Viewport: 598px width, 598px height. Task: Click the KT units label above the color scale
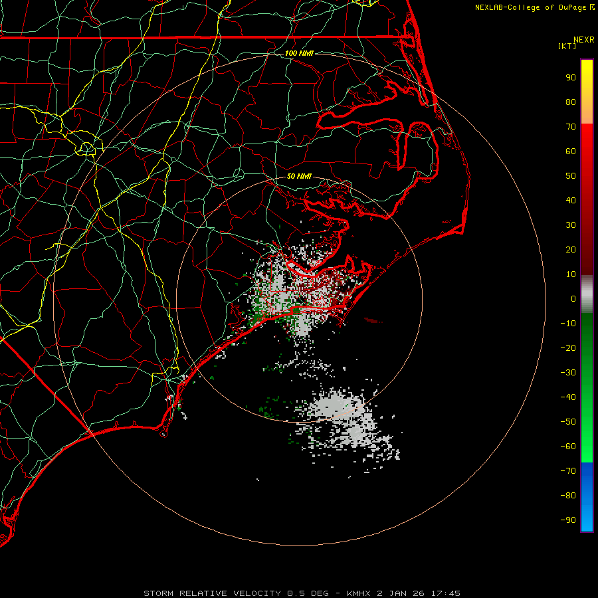pyautogui.click(x=567, y=46)
